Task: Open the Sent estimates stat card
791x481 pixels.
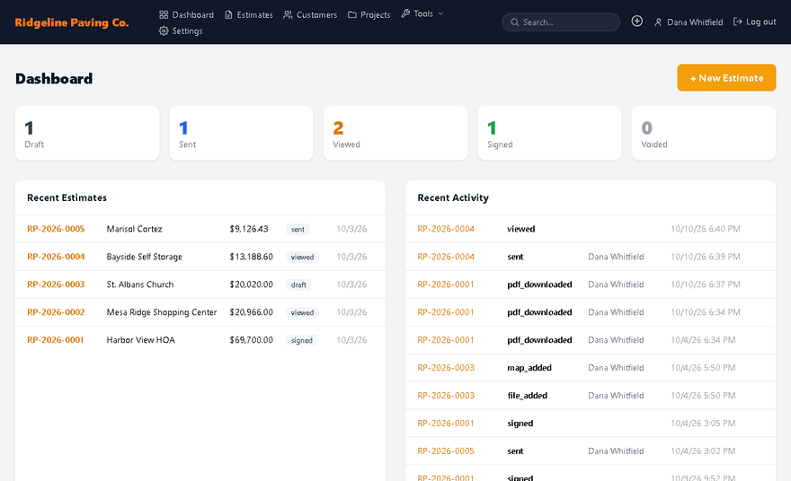Action: [x=241, y=133]
